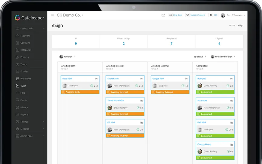Open the Files sidebar icon
Screen dimensions: 262x164
coord(17,93)
